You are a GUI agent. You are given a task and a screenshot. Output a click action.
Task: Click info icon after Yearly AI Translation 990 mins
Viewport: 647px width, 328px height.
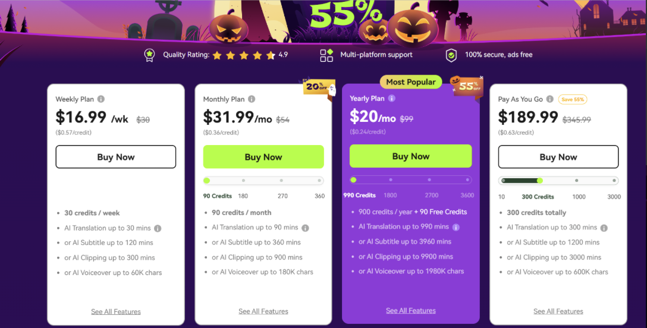456,227
